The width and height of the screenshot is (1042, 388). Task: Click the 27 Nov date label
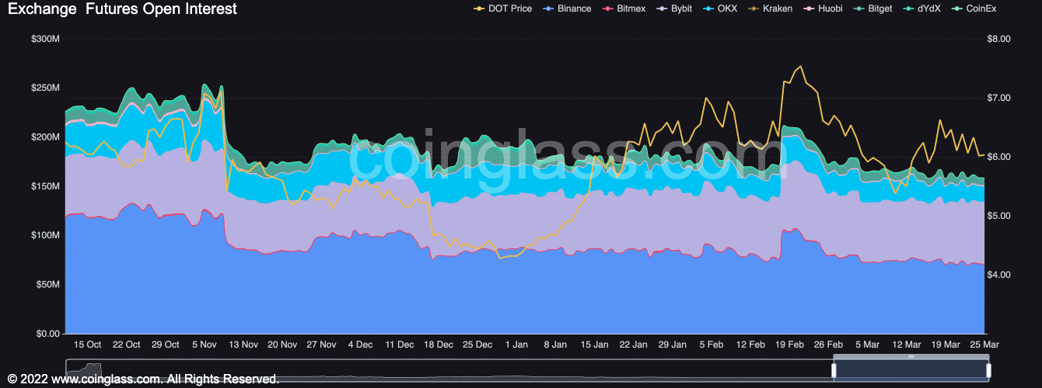(x=321, y=345)
